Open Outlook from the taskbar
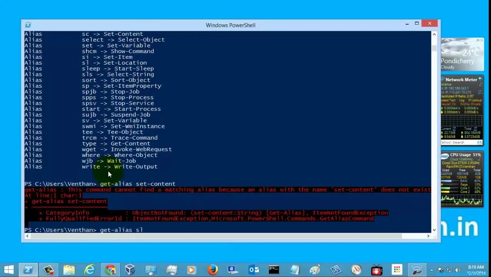The height and width of the screenshot is (277, 491). pyautogui.click(x=254, y=270)
